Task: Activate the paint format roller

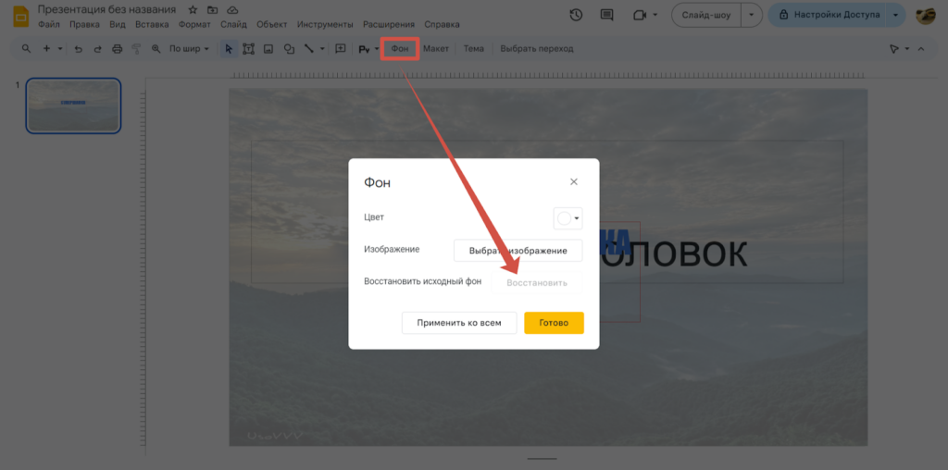Action: pos(137,49)
